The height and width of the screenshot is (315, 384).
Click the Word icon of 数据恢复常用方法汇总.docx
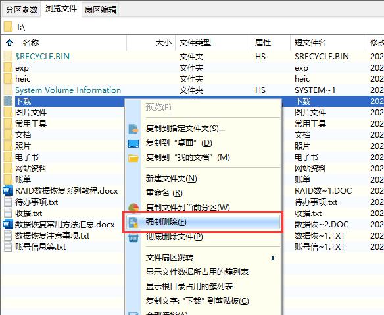pyautogui.click(x=8, y=224)
